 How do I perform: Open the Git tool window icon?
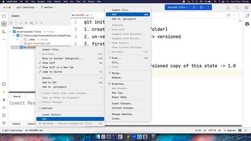point(4,123)
